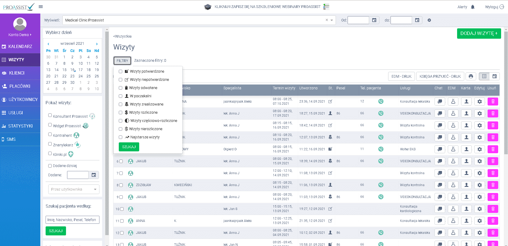Click the Alerty bell icon

[472, 7]
